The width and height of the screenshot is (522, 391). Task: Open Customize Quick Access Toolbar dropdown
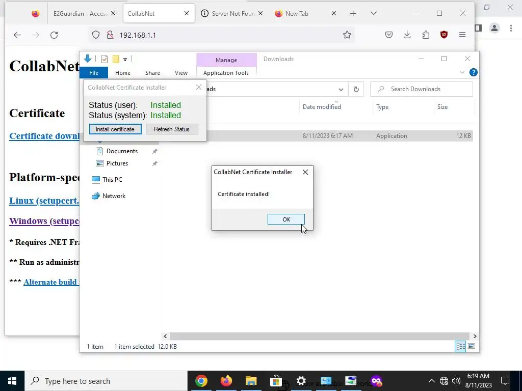click(125, 60)
